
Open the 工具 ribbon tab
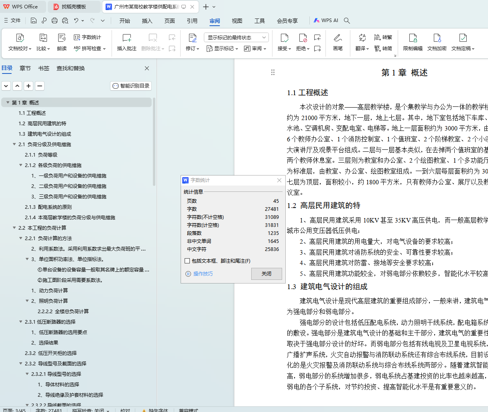coord(260,20)
